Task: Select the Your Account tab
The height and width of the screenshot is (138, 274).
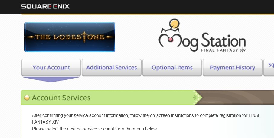Action: click(x=51, y=68)
